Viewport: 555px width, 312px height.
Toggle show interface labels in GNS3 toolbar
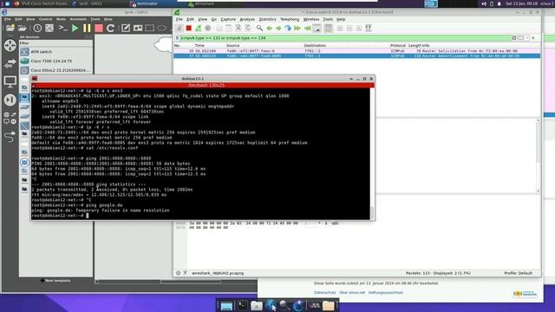(x=49, y=28)
